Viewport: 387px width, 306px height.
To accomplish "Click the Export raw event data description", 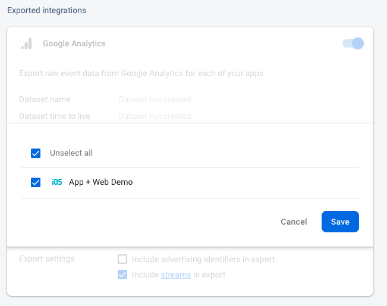I will coord(141,73).
